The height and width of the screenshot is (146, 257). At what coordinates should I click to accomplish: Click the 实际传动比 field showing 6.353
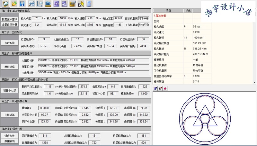click(x=44, y=46)
